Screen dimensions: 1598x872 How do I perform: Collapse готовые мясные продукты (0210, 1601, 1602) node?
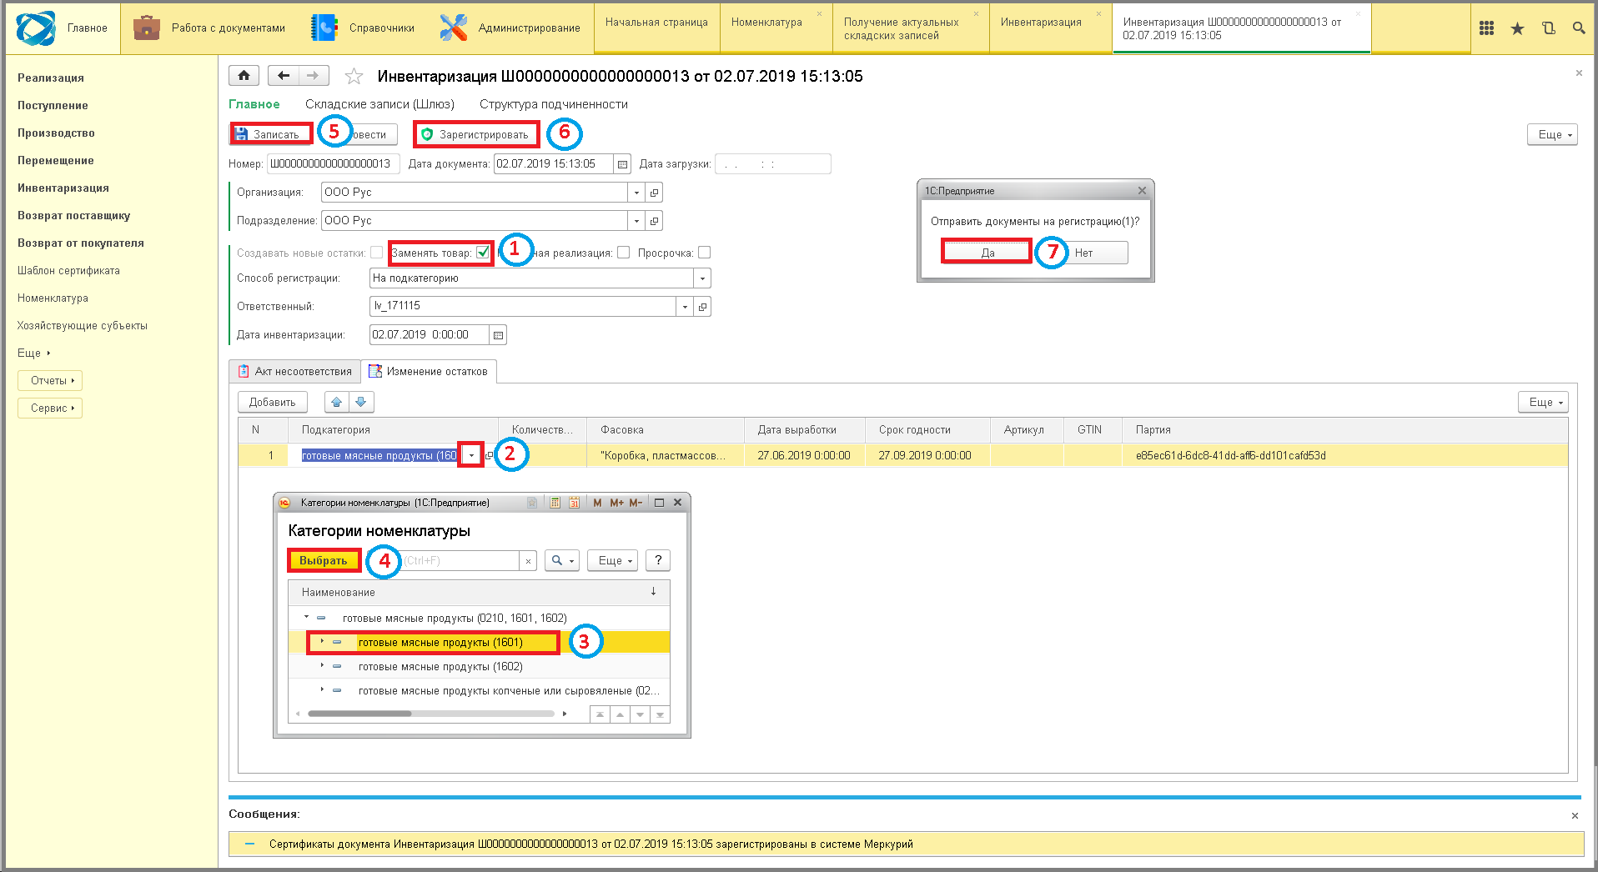click(x=307, y=618)
